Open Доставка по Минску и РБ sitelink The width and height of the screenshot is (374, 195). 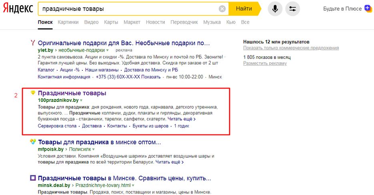[x=151, y=70]
